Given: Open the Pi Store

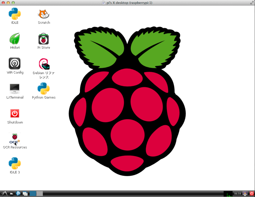Looking at the screenshot, I should point(44,39).
